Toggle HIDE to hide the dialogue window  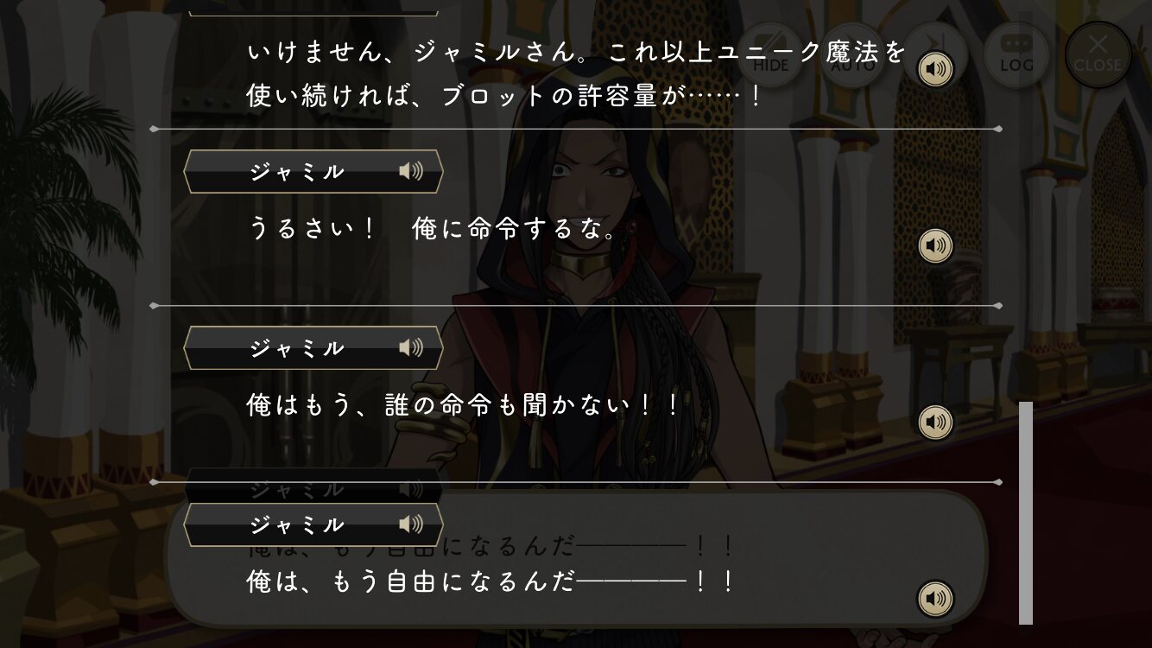[x=771, y=54]
